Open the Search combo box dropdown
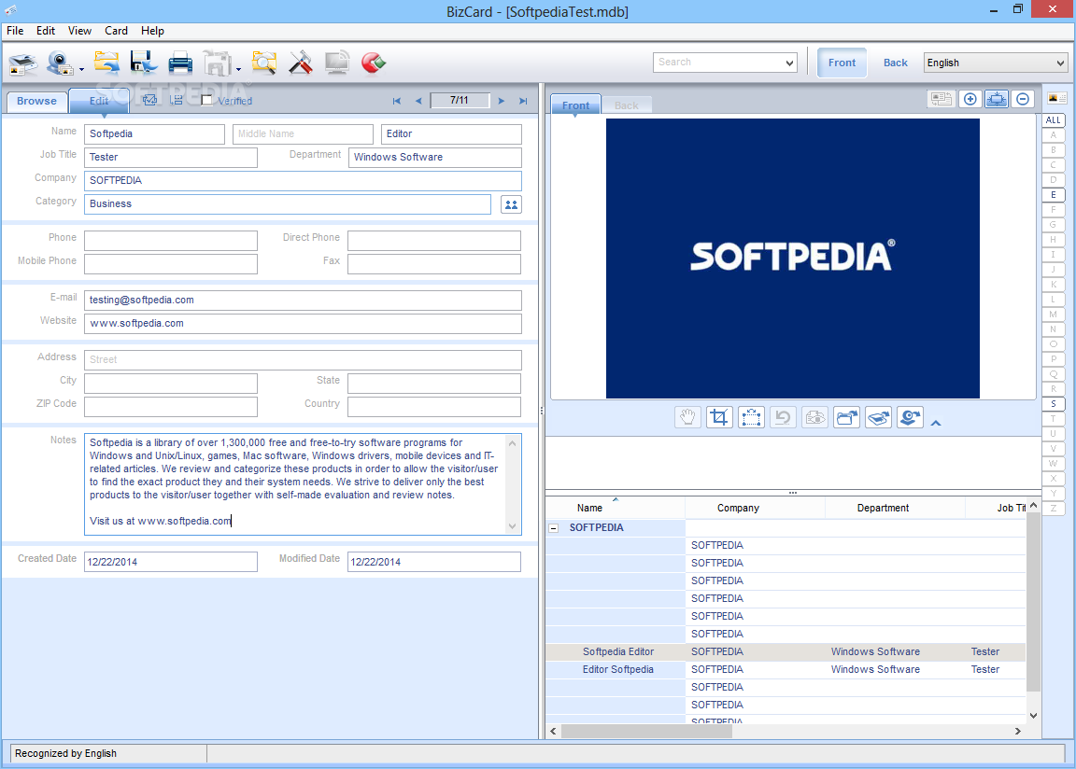 click(x=790, y=63)
